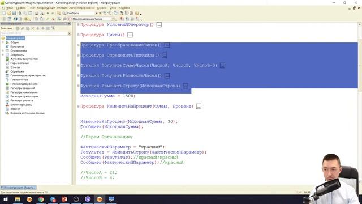This screenshot has height=204, width=362.
Task: Click the print icon in the toolbar
Action: (x=36, y=14)
